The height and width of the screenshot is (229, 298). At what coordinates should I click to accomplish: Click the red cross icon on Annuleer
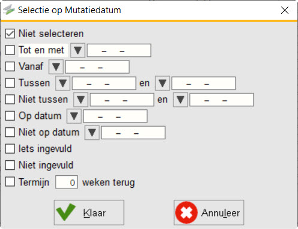pyautogui.click(x=186, y=212)
